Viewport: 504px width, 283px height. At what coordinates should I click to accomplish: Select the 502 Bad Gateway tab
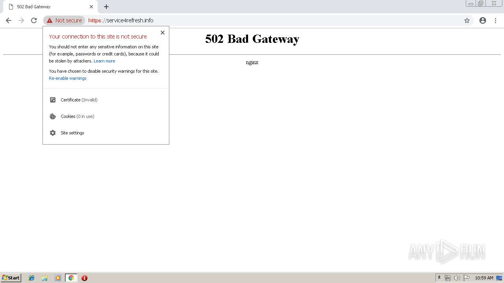tap(50, 7)
